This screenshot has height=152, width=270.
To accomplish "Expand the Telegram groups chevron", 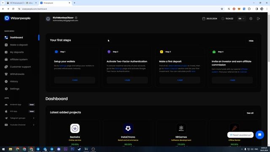I will tap(34, 118).
